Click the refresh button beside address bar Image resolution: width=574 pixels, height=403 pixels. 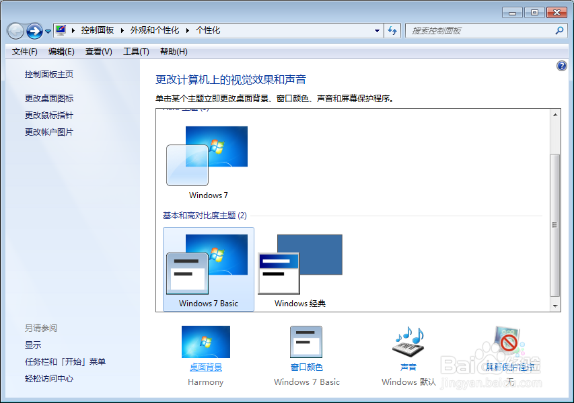coord(392,31)
